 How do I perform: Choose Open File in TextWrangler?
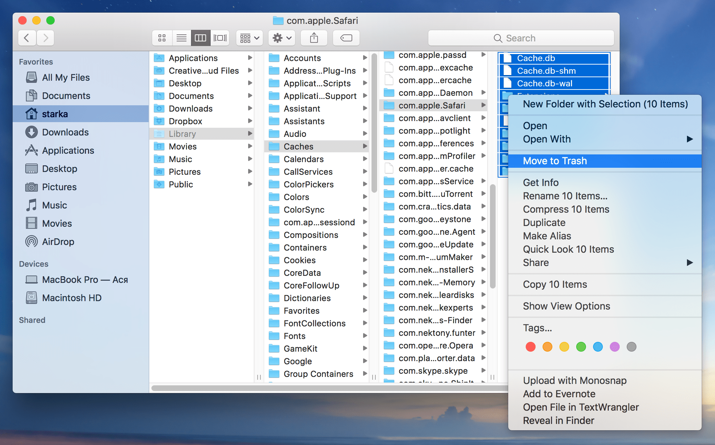(x=605, y=407)
